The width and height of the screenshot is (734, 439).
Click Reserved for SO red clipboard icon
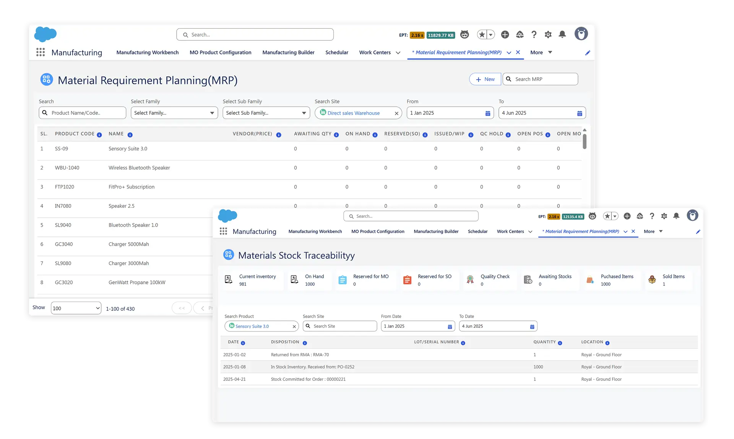coord(408,280)
